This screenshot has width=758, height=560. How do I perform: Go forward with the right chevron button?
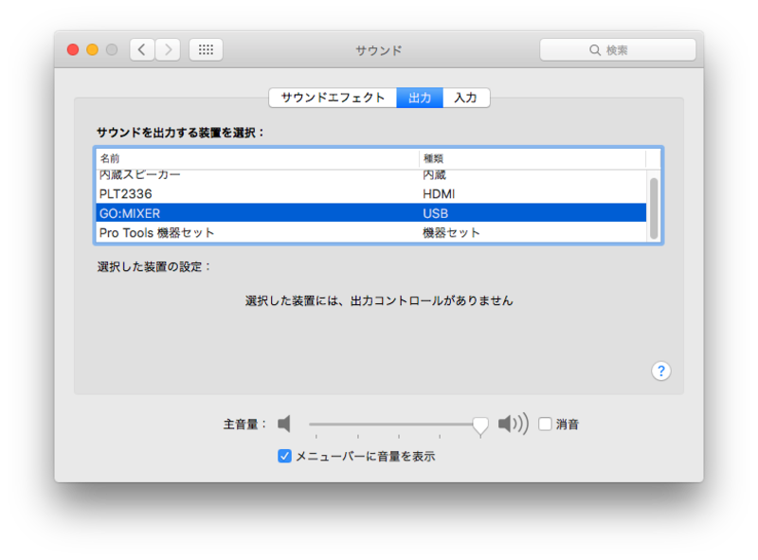(168, 50)
